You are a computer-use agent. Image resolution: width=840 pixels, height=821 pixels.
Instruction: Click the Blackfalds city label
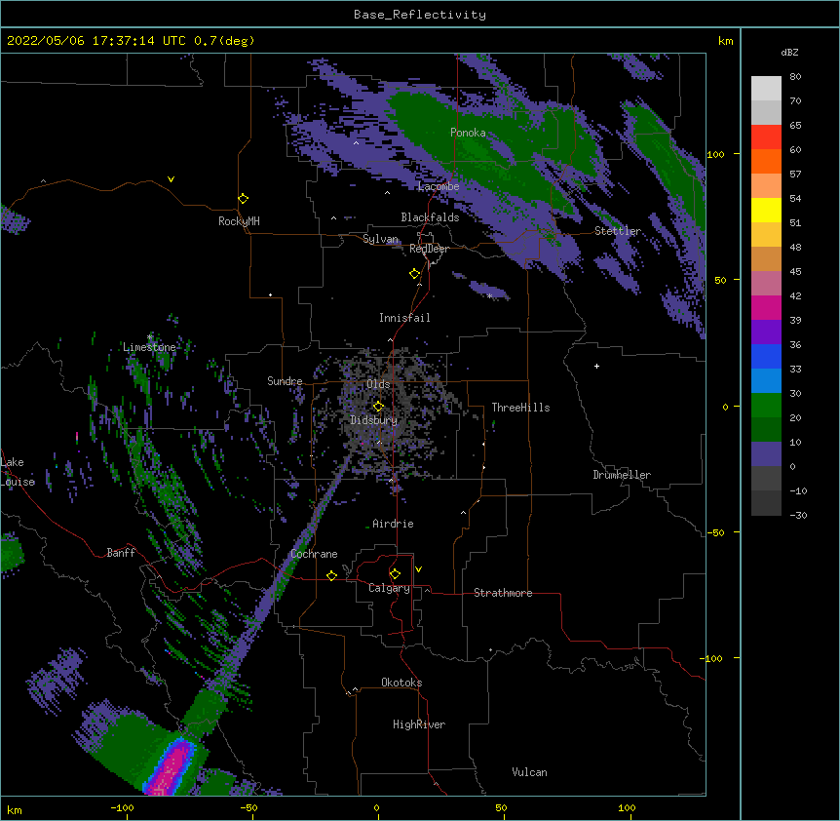click(430, 217)
